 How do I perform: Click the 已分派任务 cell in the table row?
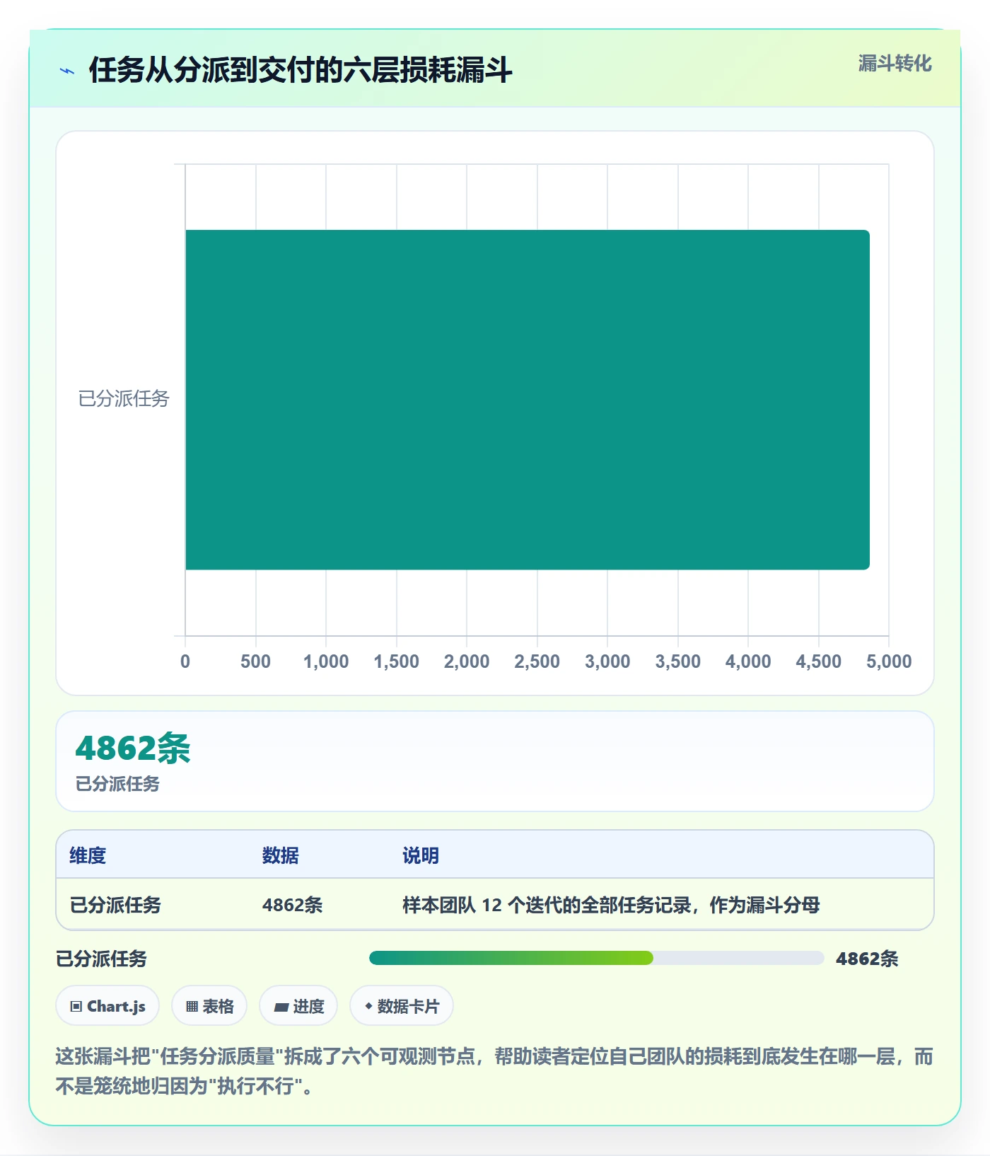point(115,905)
